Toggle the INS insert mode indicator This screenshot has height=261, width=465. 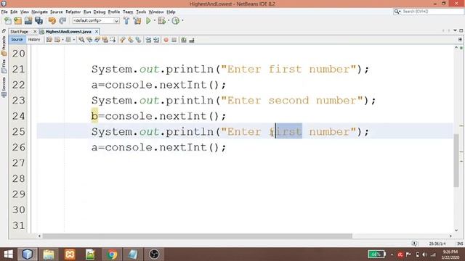click(x=460, y=244)
